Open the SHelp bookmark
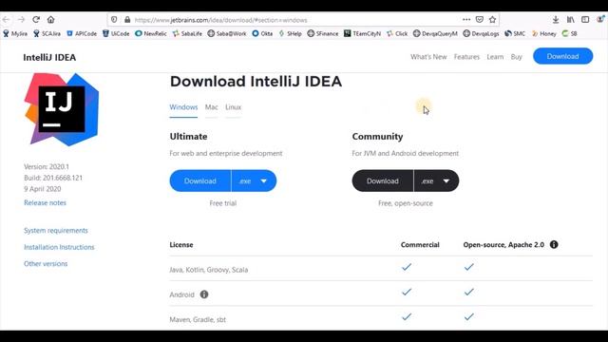This screenshot has width=608, height=342. (x=290, y=34)
